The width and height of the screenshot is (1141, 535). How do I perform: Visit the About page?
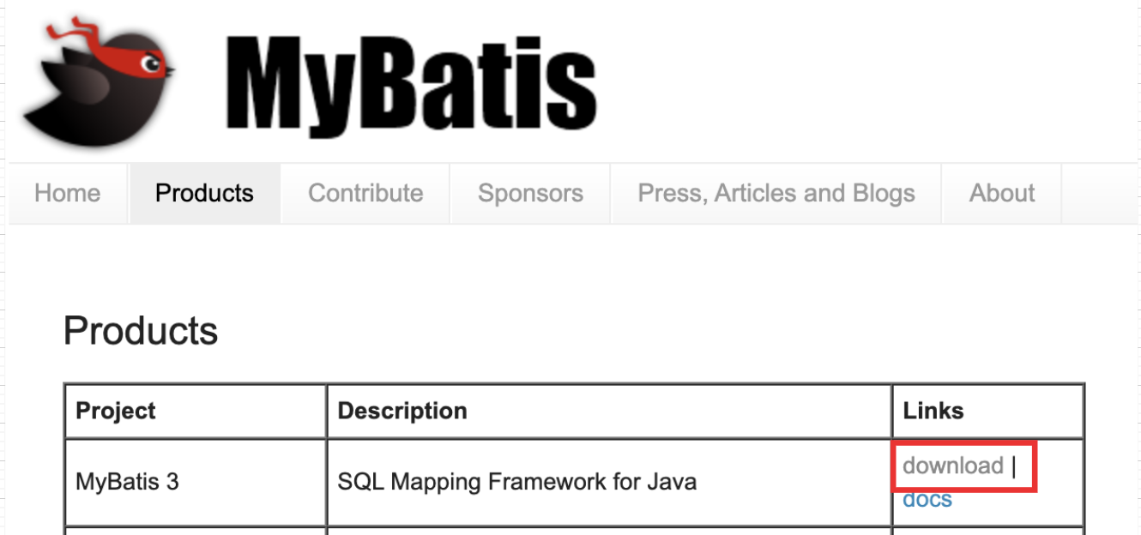[1001, 193]
